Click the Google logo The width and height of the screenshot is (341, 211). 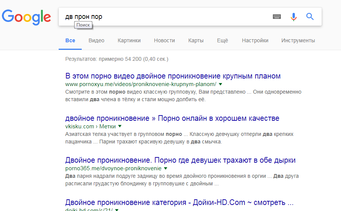coord(26,17)
